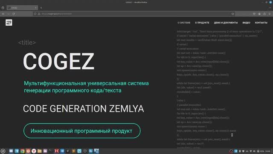Open a new Firefox tab

(41, 8)
